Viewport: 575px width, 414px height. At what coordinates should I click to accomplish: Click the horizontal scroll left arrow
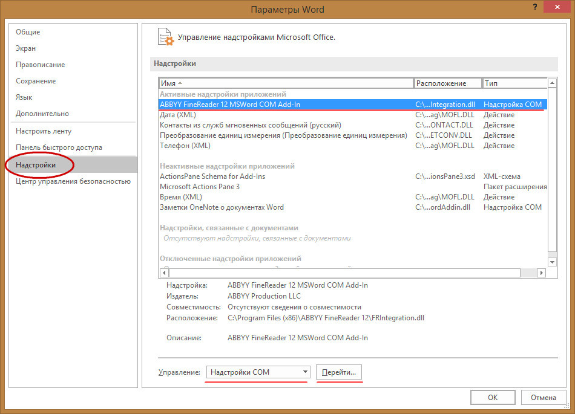tap(164, 273)
